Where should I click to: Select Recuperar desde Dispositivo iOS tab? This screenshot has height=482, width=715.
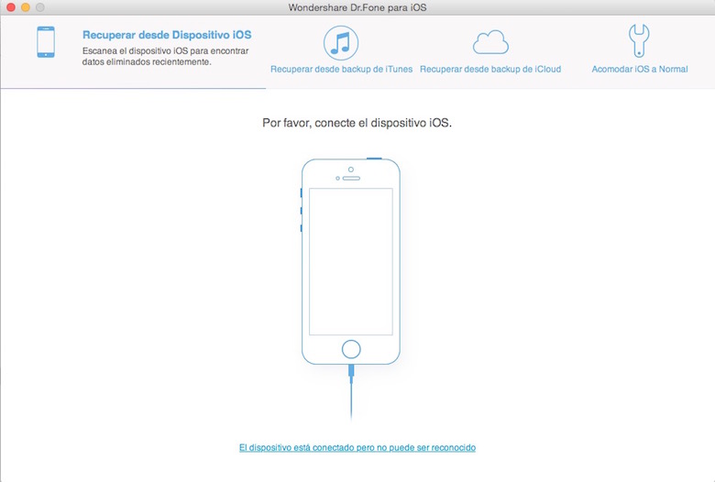tap(167, 35)
